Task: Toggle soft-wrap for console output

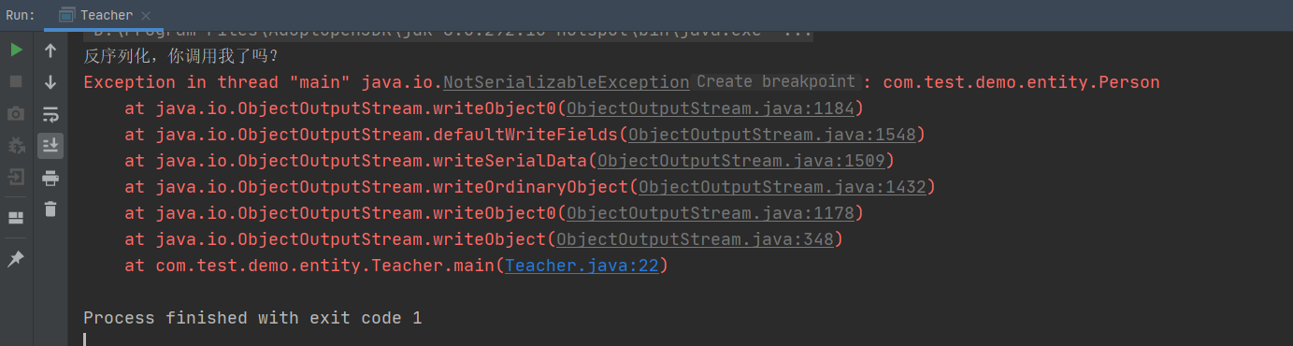Action: click(50, 114)
